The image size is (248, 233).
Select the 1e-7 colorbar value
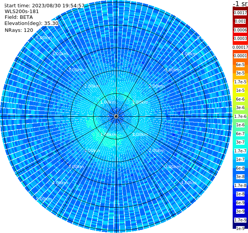pyautogui.click(x=240, y=159)
